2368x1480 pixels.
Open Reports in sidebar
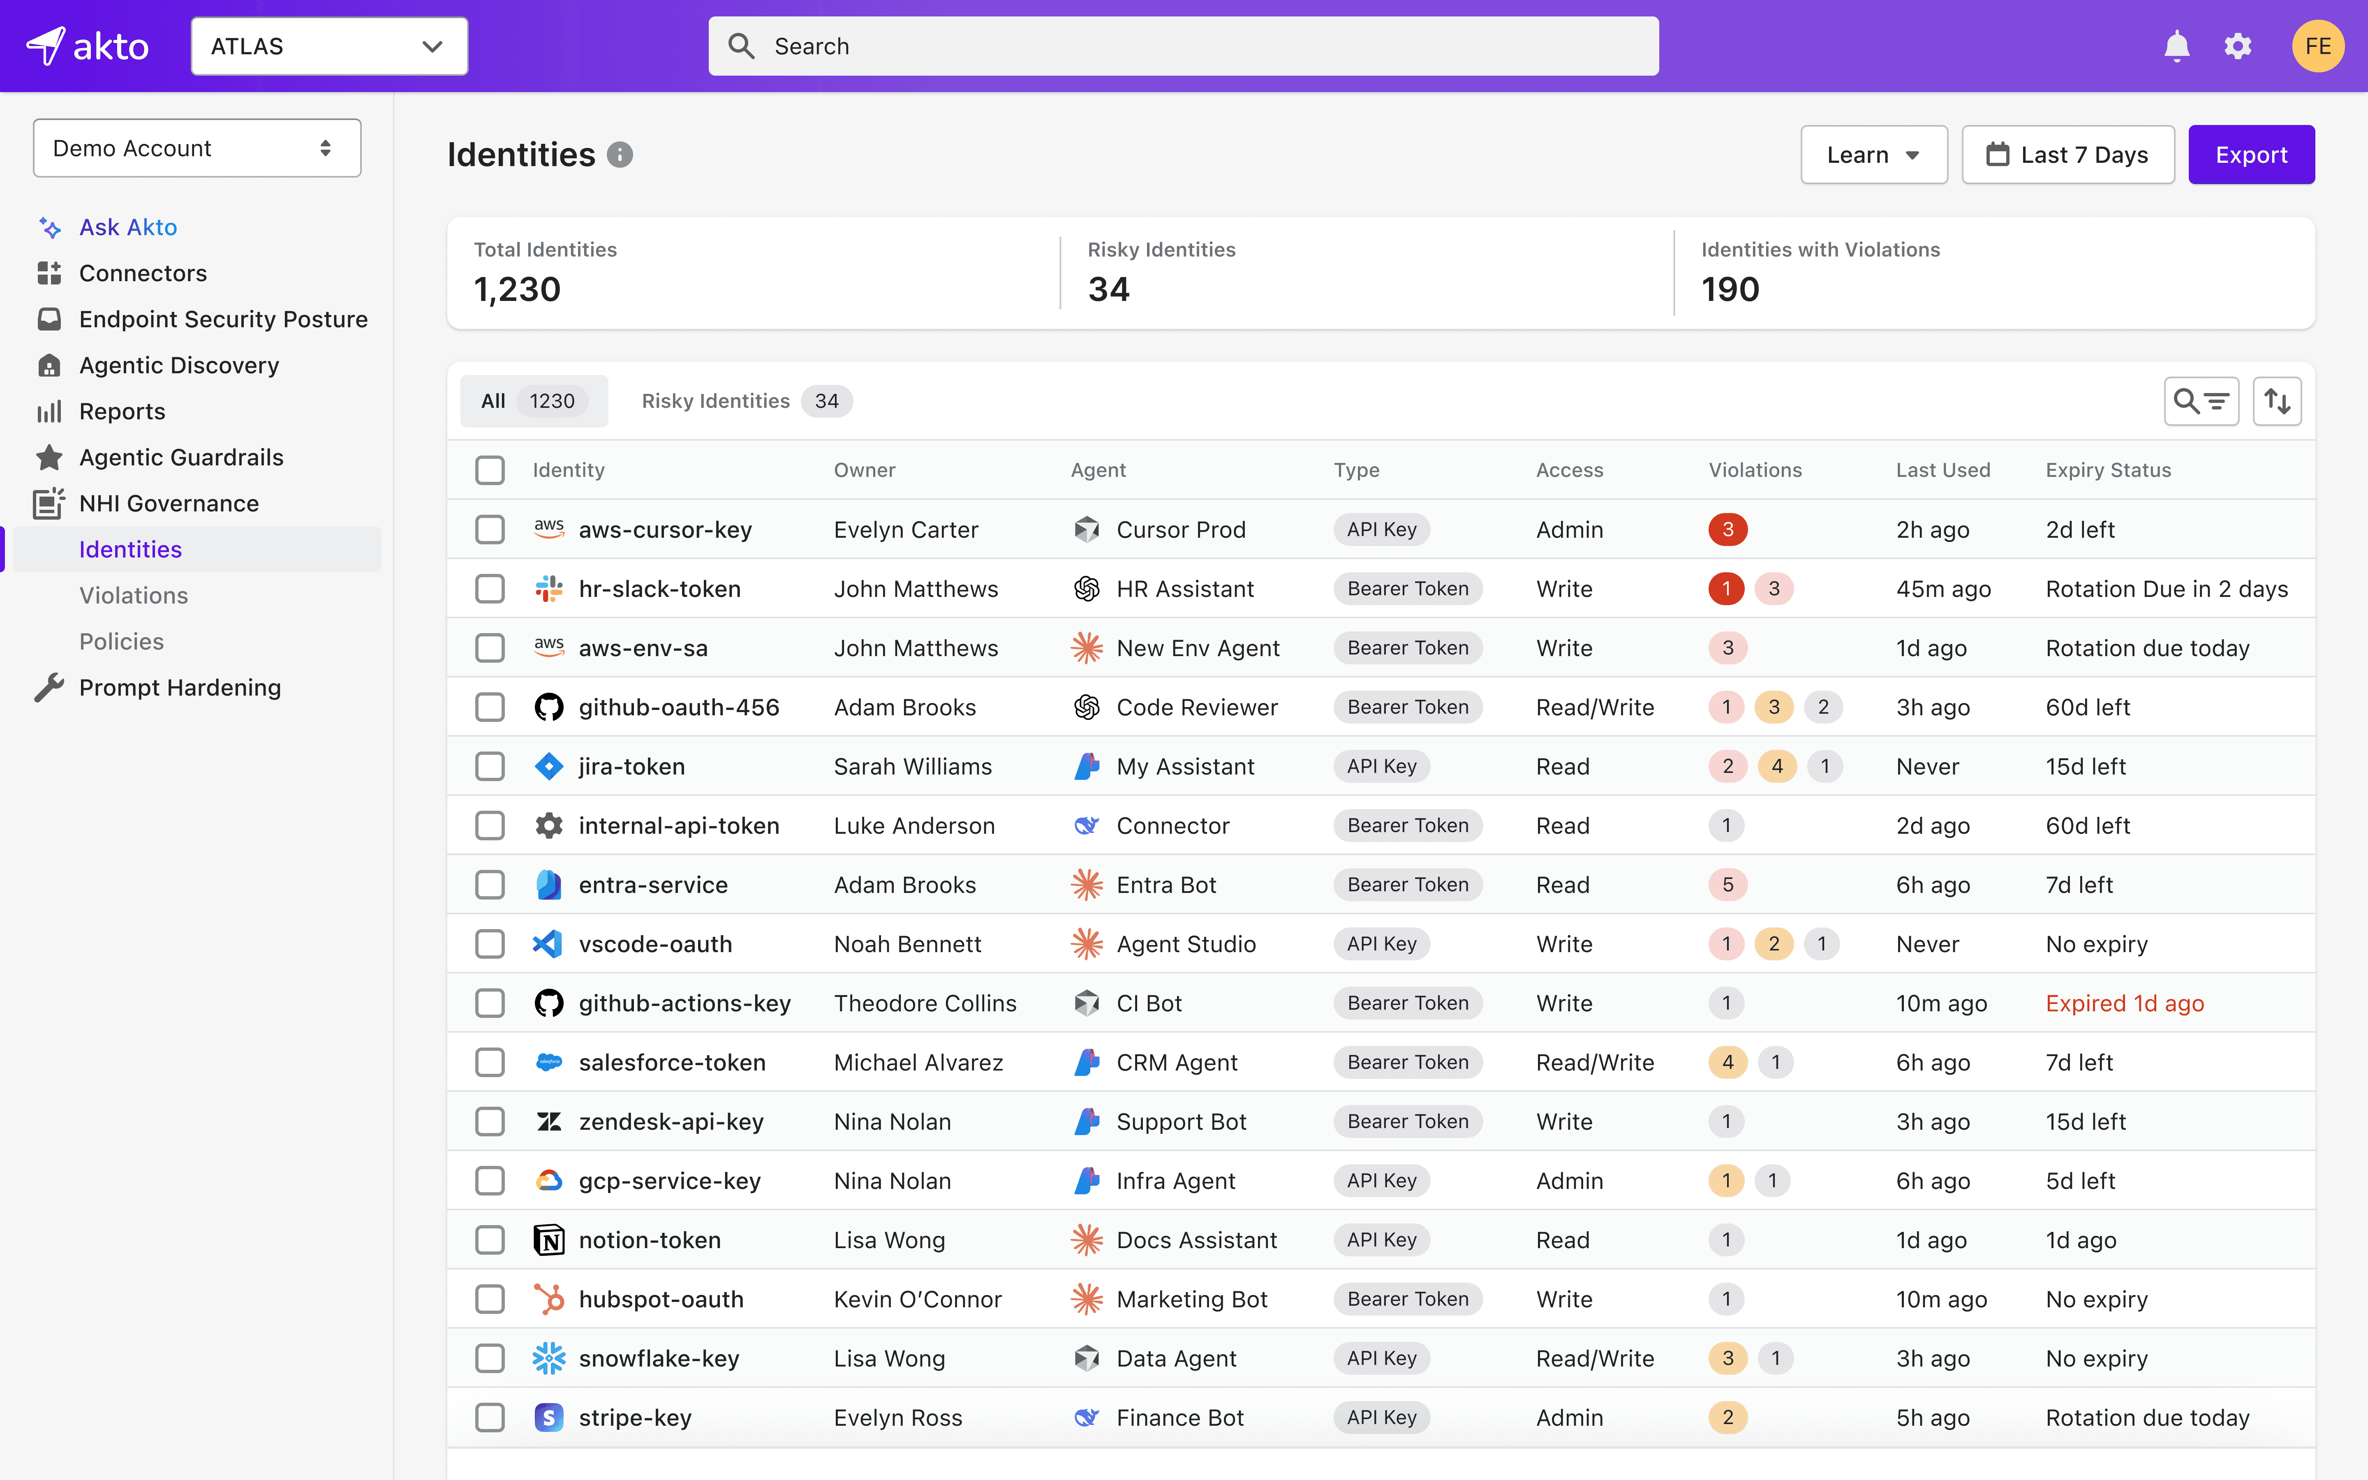coord(123,411)
